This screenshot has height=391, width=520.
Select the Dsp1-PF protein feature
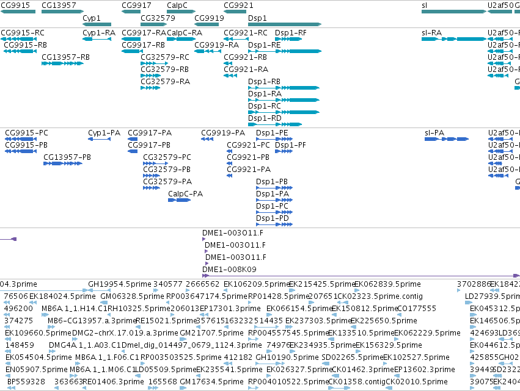click(284, 151)
